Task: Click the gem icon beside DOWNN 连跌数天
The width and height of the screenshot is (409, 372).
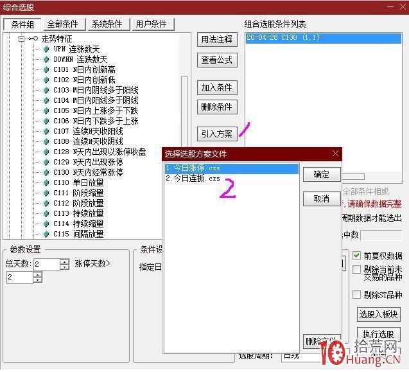Action: 46,59
